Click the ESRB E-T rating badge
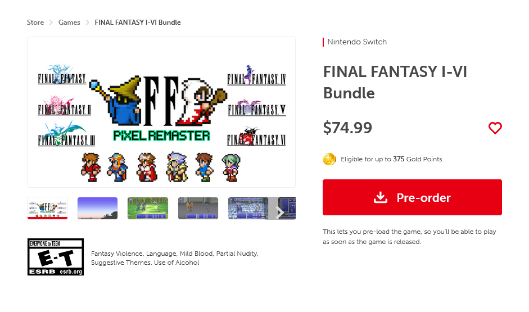Screen dimensions: 529x312 pos(56,257)
